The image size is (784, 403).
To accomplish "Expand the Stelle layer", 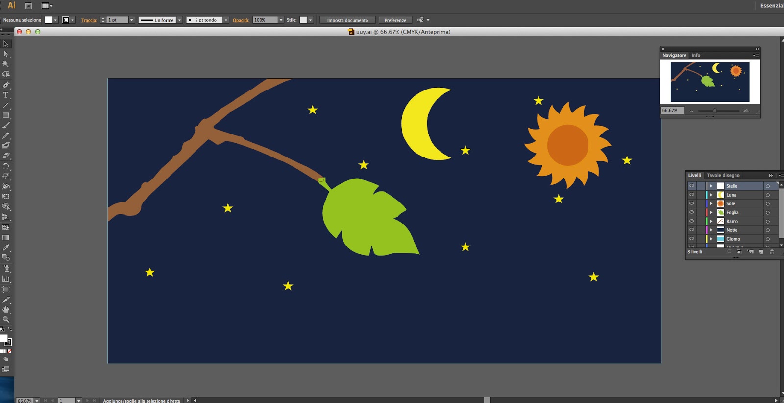I will click(x=711, y=186).
